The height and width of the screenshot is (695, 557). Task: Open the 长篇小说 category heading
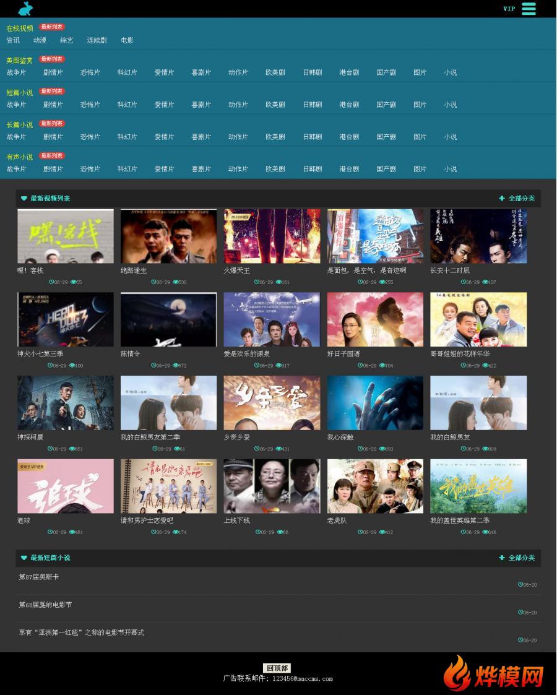pos(20,125)
